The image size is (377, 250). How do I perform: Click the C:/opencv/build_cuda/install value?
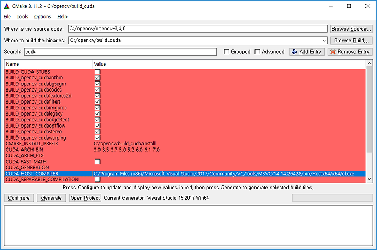tap(125, 144)
